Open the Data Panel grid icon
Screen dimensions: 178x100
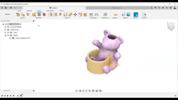point(2,8)
